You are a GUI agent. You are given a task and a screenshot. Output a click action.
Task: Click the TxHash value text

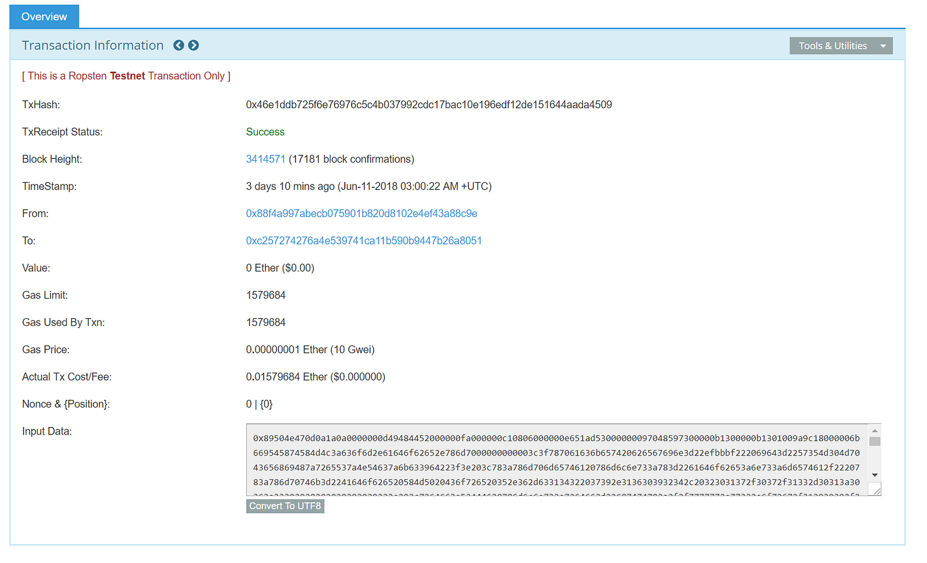pos(429,105)
